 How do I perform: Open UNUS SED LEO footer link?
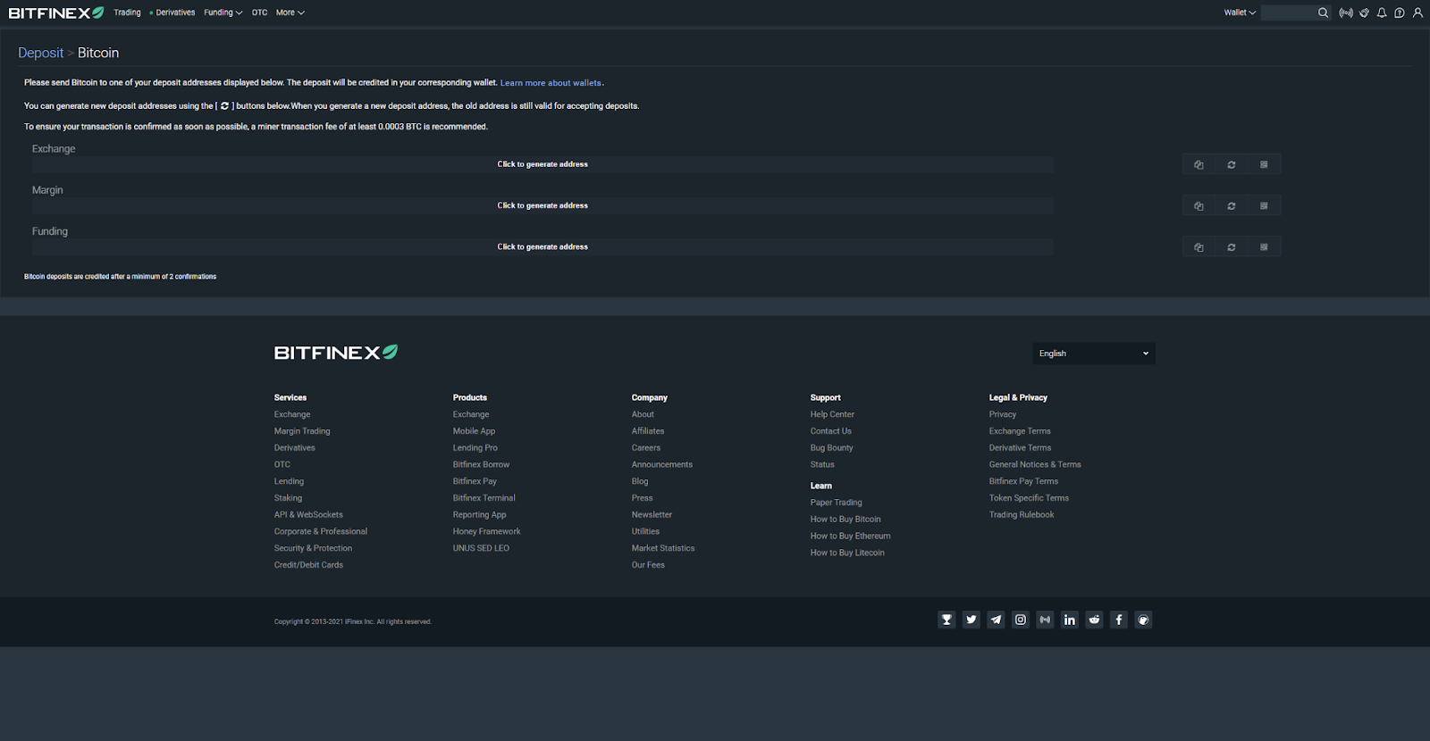481,548
